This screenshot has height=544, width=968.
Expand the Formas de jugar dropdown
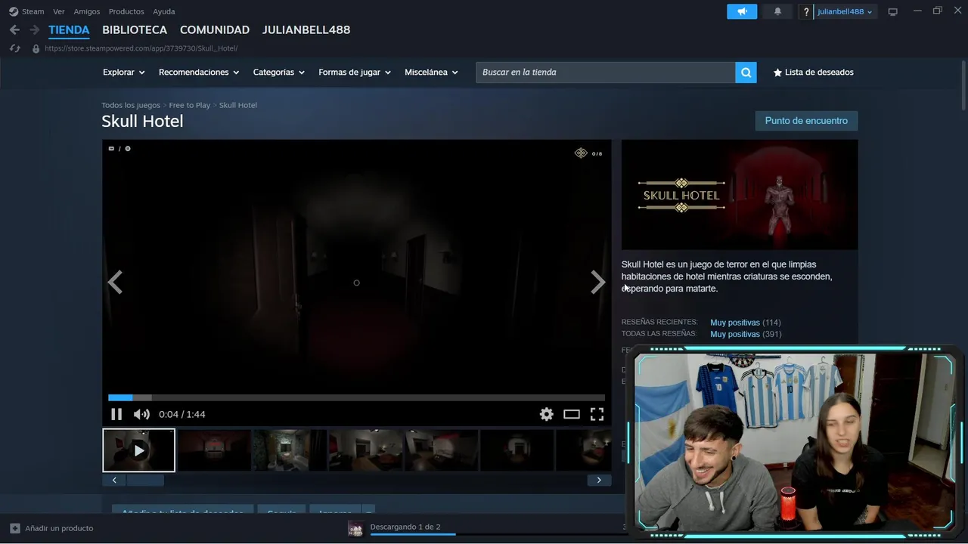(x=355, y=73)
